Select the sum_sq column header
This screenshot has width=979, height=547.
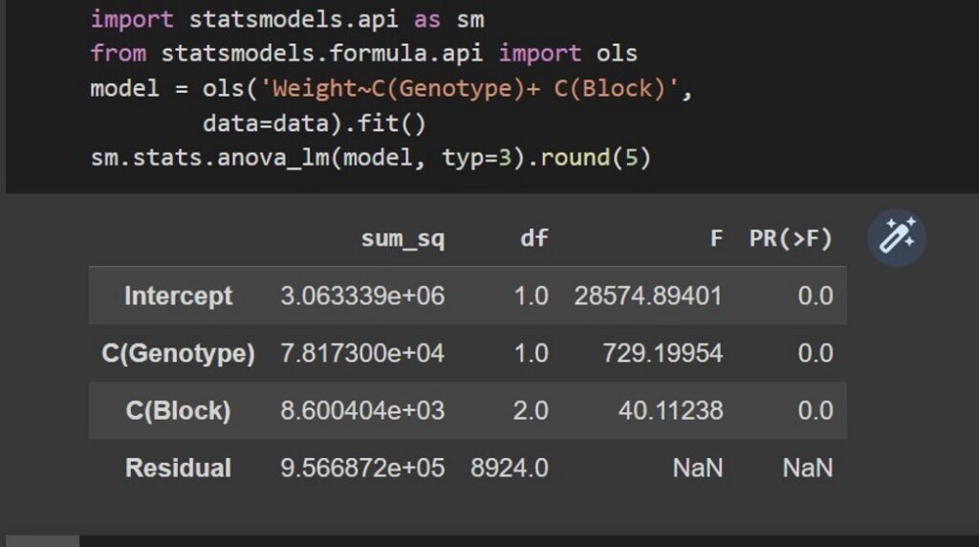(402, 238)
